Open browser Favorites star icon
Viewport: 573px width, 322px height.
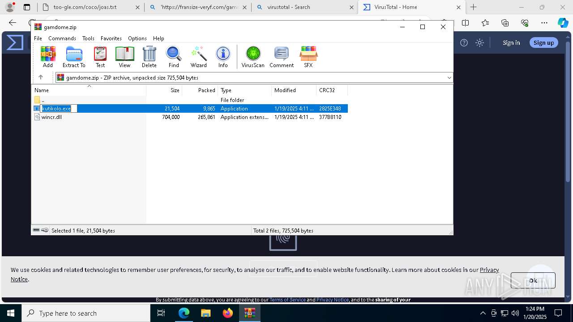[485, 23]
